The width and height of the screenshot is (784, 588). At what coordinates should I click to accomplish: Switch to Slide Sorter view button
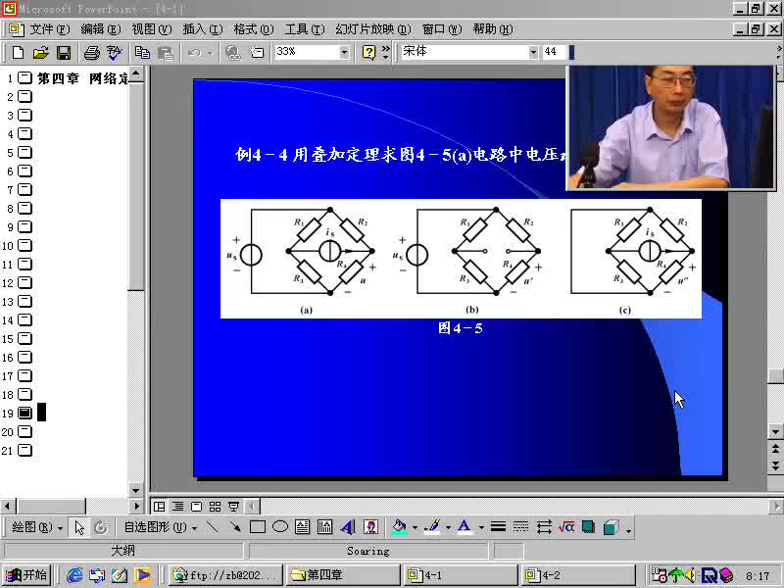(x=215, y=507)
